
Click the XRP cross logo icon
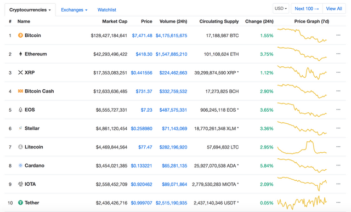(20, 72)
